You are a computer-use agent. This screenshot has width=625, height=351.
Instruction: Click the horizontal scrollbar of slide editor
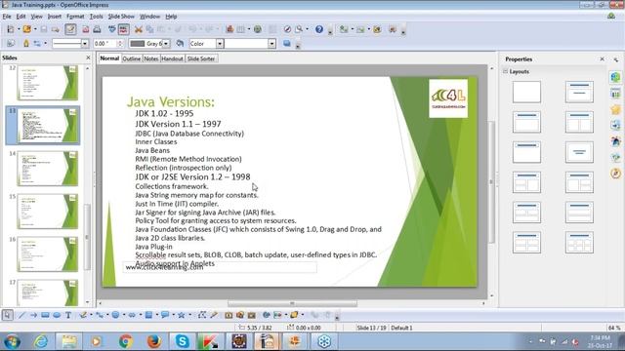coord(292,303)
